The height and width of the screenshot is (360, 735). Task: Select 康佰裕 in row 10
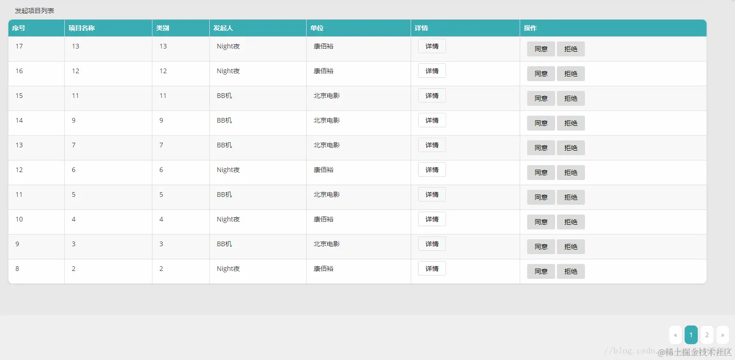(x=323, y=219)
